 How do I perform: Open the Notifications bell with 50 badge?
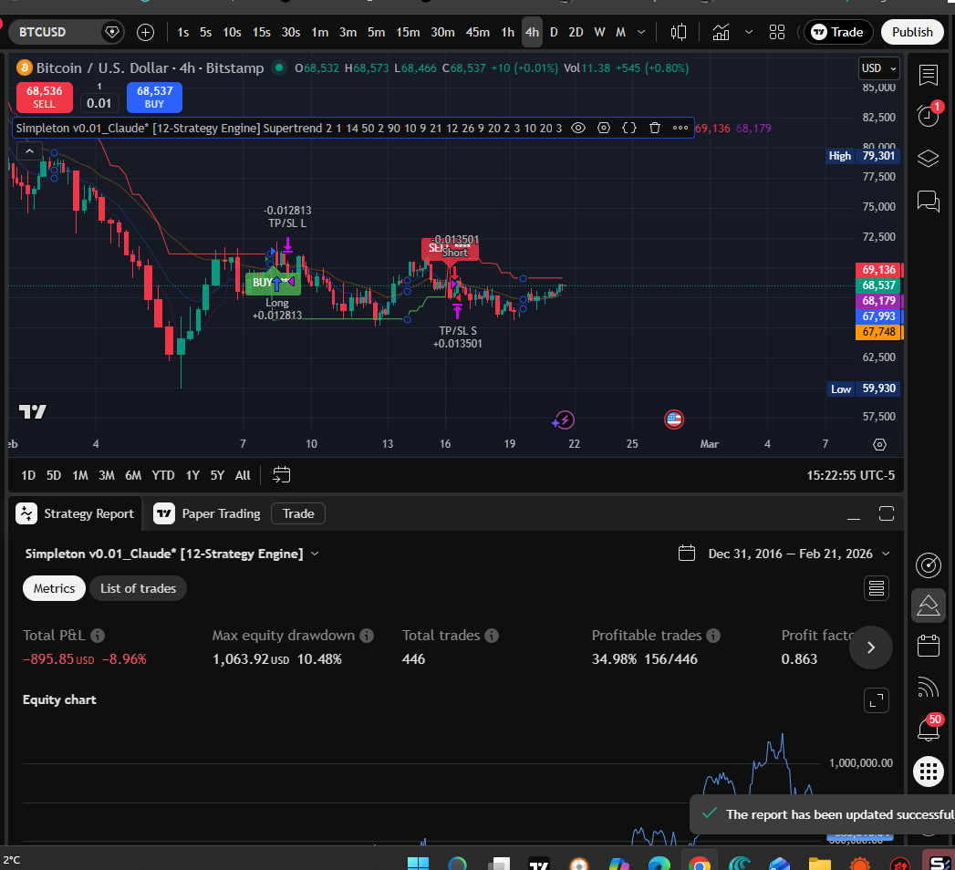click(x=928, y=729)
